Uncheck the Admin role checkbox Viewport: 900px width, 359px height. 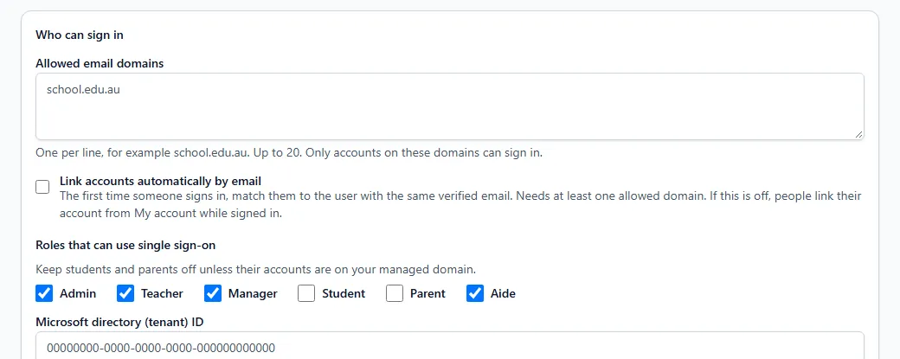[x=44, y=293]
